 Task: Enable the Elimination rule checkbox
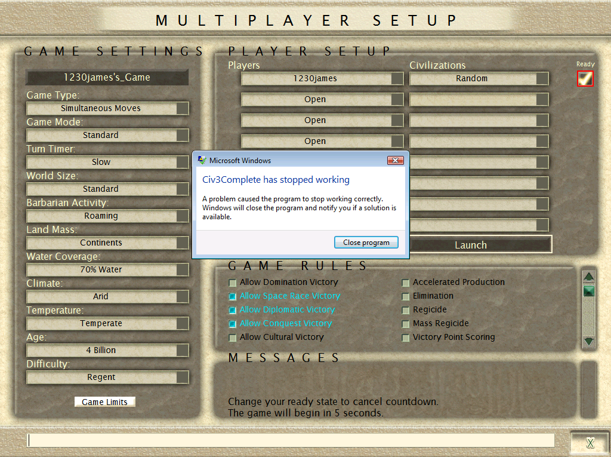pyautogui.click(x=406, y=296)
